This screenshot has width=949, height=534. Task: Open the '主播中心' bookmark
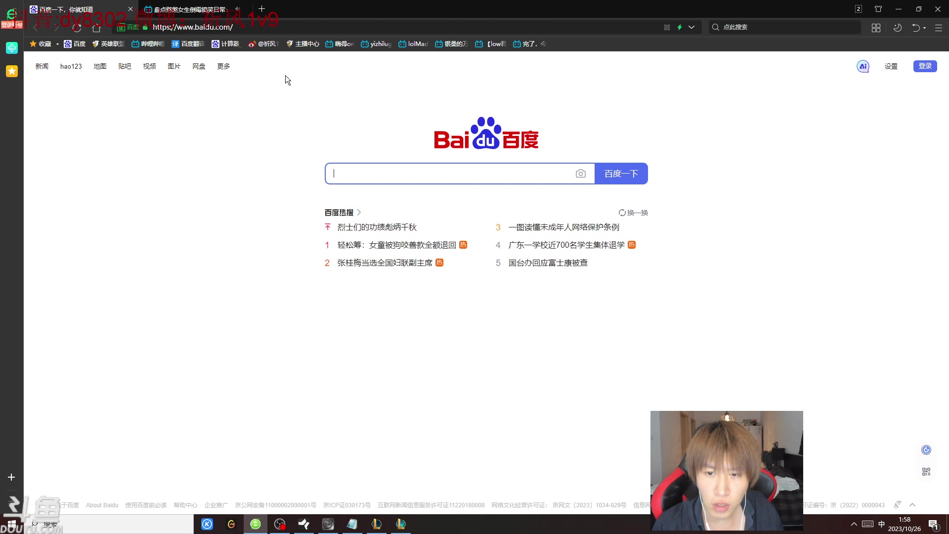(302, 44)
